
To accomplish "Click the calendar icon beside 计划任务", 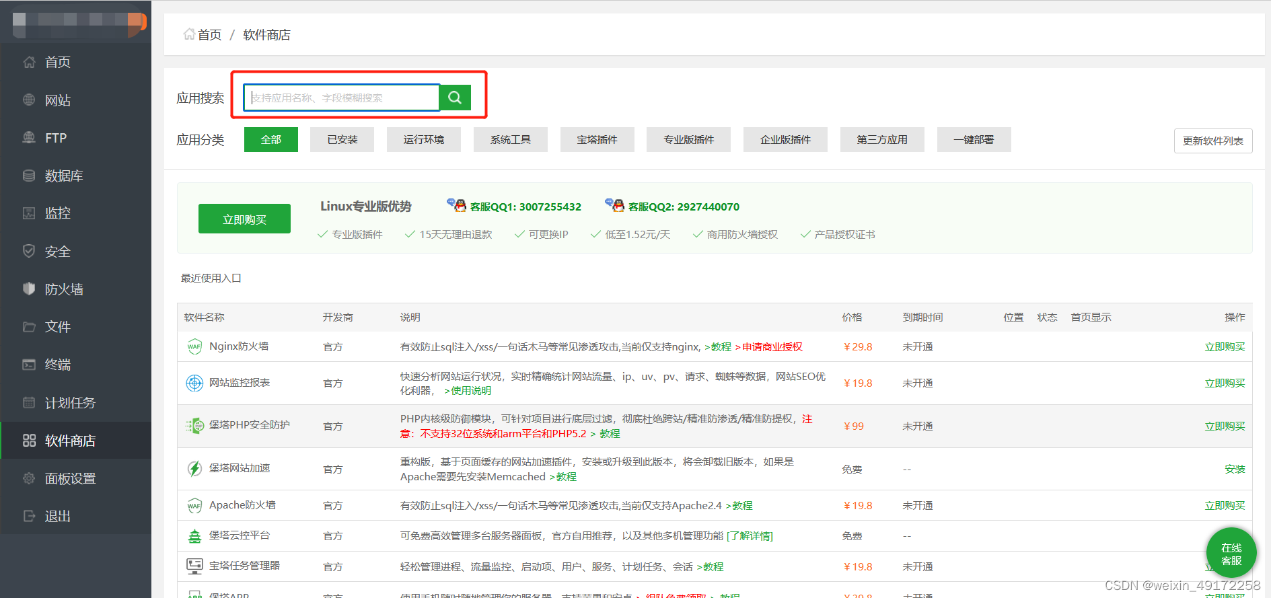I will pos(29,402).
